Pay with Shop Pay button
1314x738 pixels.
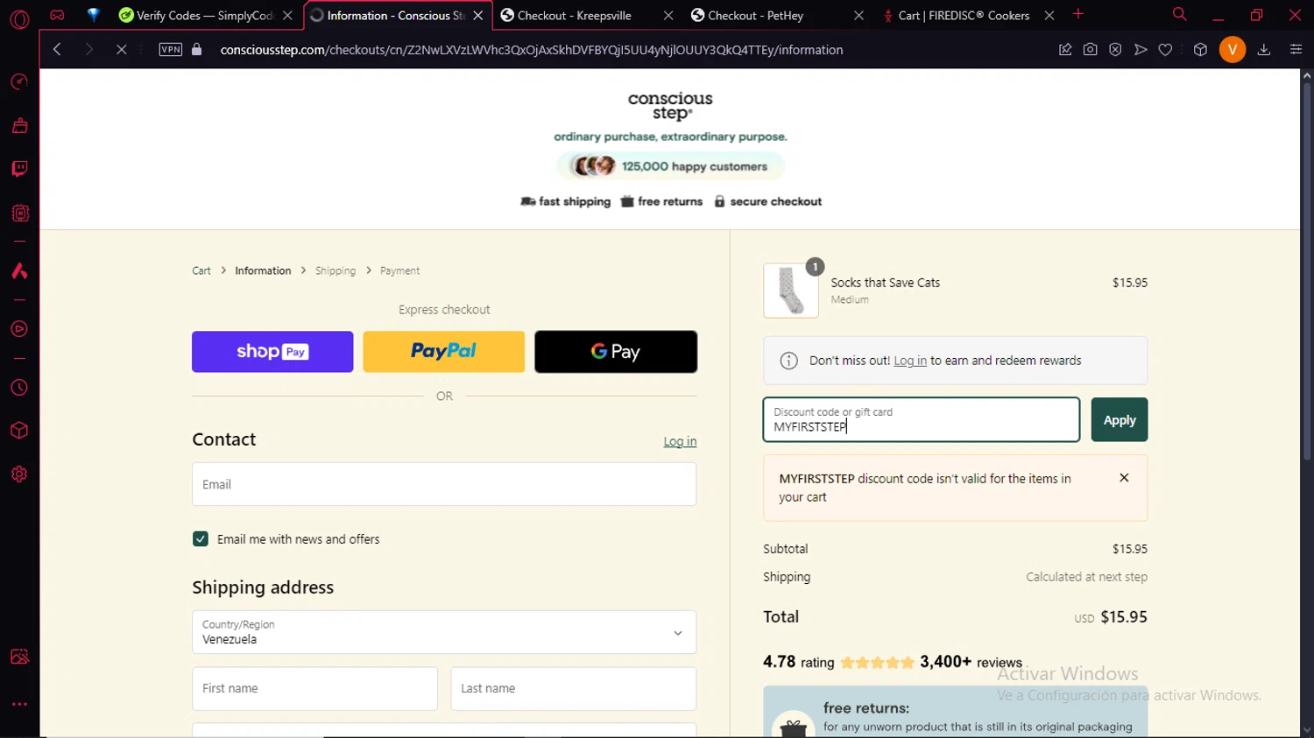[272, 352]
